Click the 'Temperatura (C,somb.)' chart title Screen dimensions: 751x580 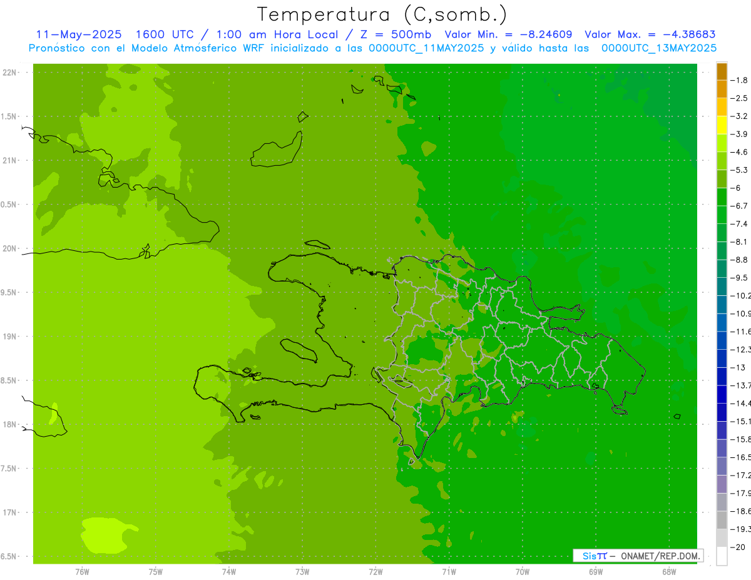coord(382,14)
